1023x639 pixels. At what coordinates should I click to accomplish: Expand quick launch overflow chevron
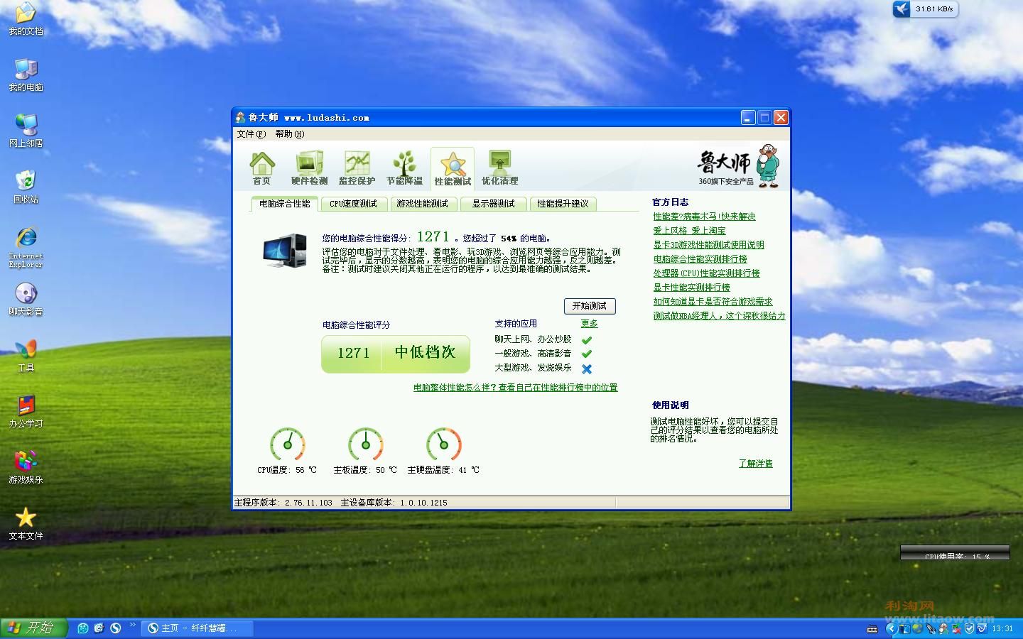(132, 623)
